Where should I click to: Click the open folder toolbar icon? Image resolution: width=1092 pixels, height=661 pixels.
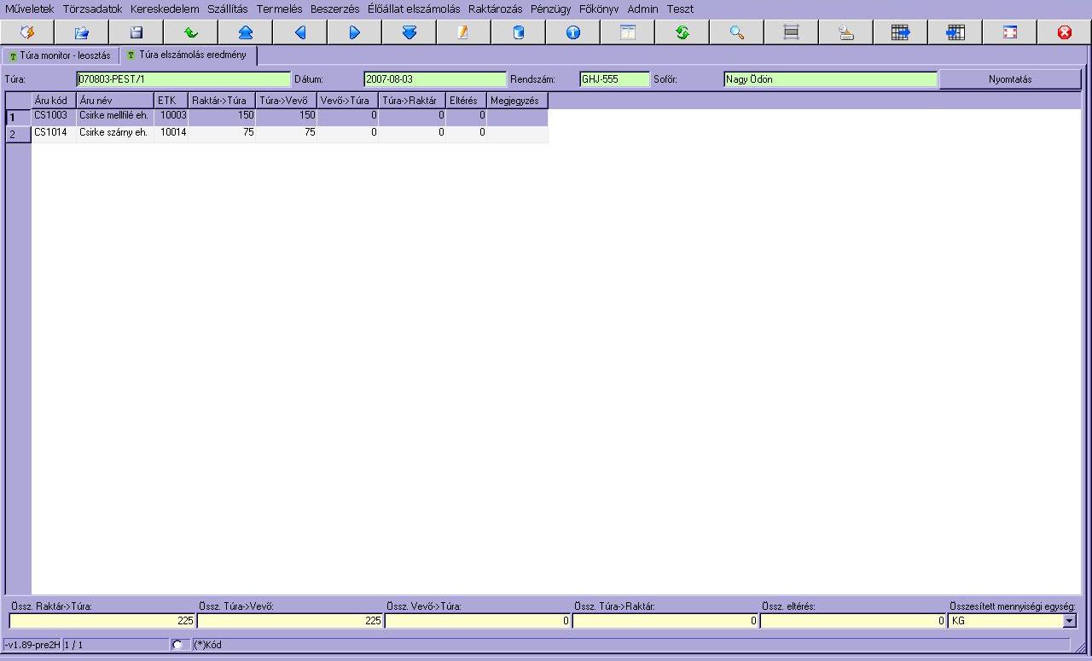coord(81,32)
